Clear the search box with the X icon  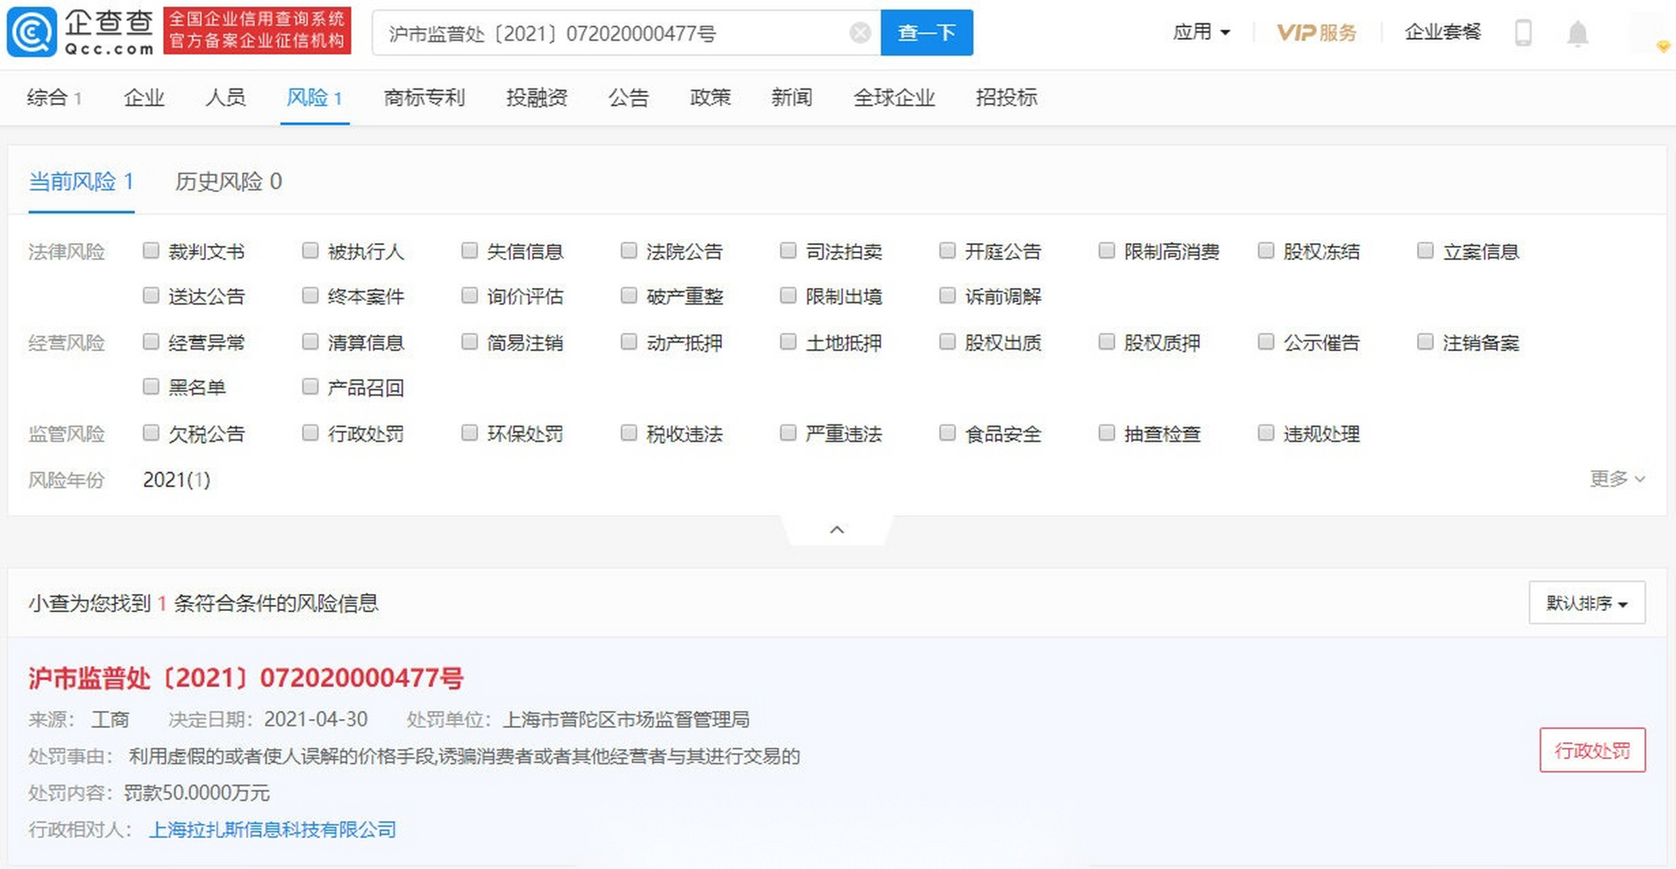(x=860, y=33)
